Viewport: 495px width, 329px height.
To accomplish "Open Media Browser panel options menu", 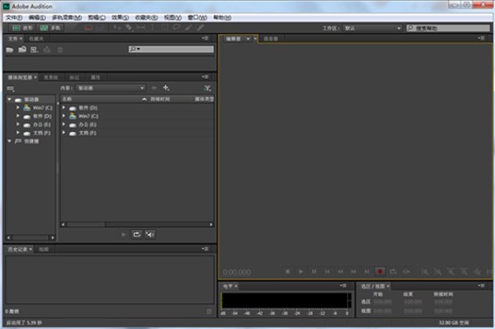I will pyautogui.click(x=205, y=77).
